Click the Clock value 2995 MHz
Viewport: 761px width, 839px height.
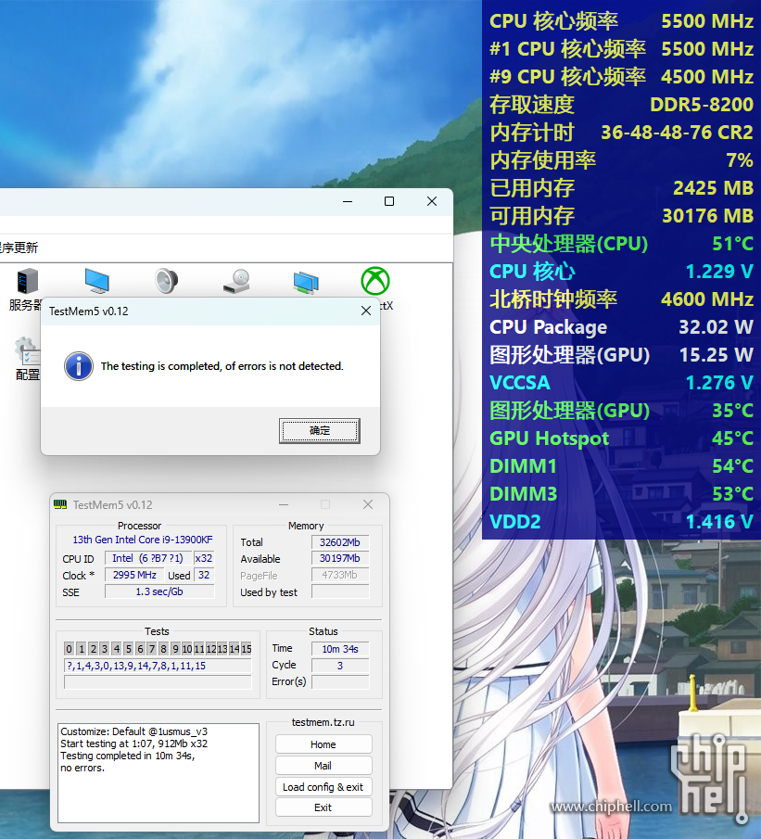tap(134, 575)
